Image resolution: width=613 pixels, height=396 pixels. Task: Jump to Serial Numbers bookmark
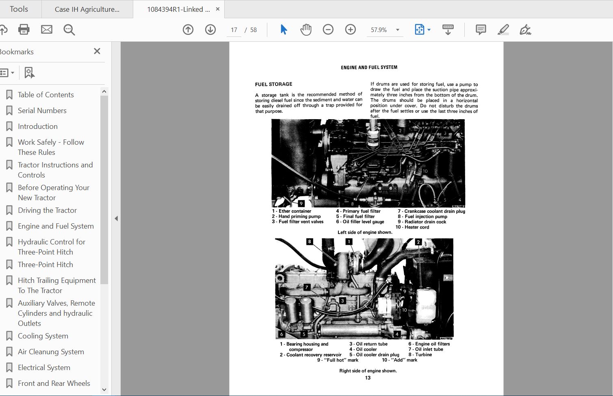point(42,111)
